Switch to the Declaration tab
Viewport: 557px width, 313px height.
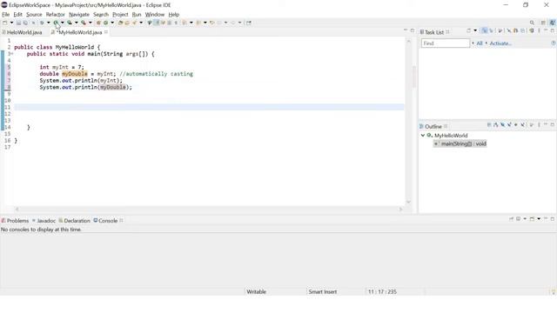coord(74,220)
